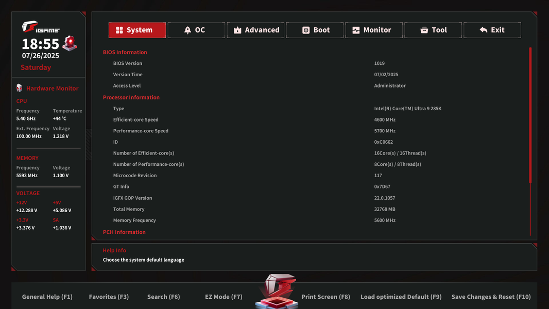Switch to the Monitor tab
This screenshot has height=309, width=549.
(374, 30)
